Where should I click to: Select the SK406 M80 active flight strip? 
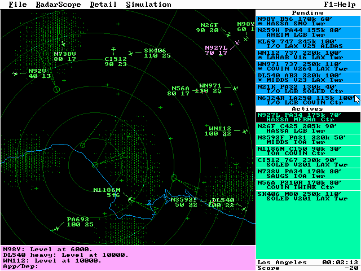tap(308, 196)
